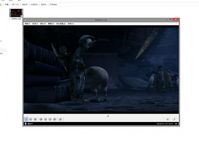The height and width of the screenshot is (142, 199).
Task: Go to 本機 in the Explorer address bar
Action: [7, 4]
